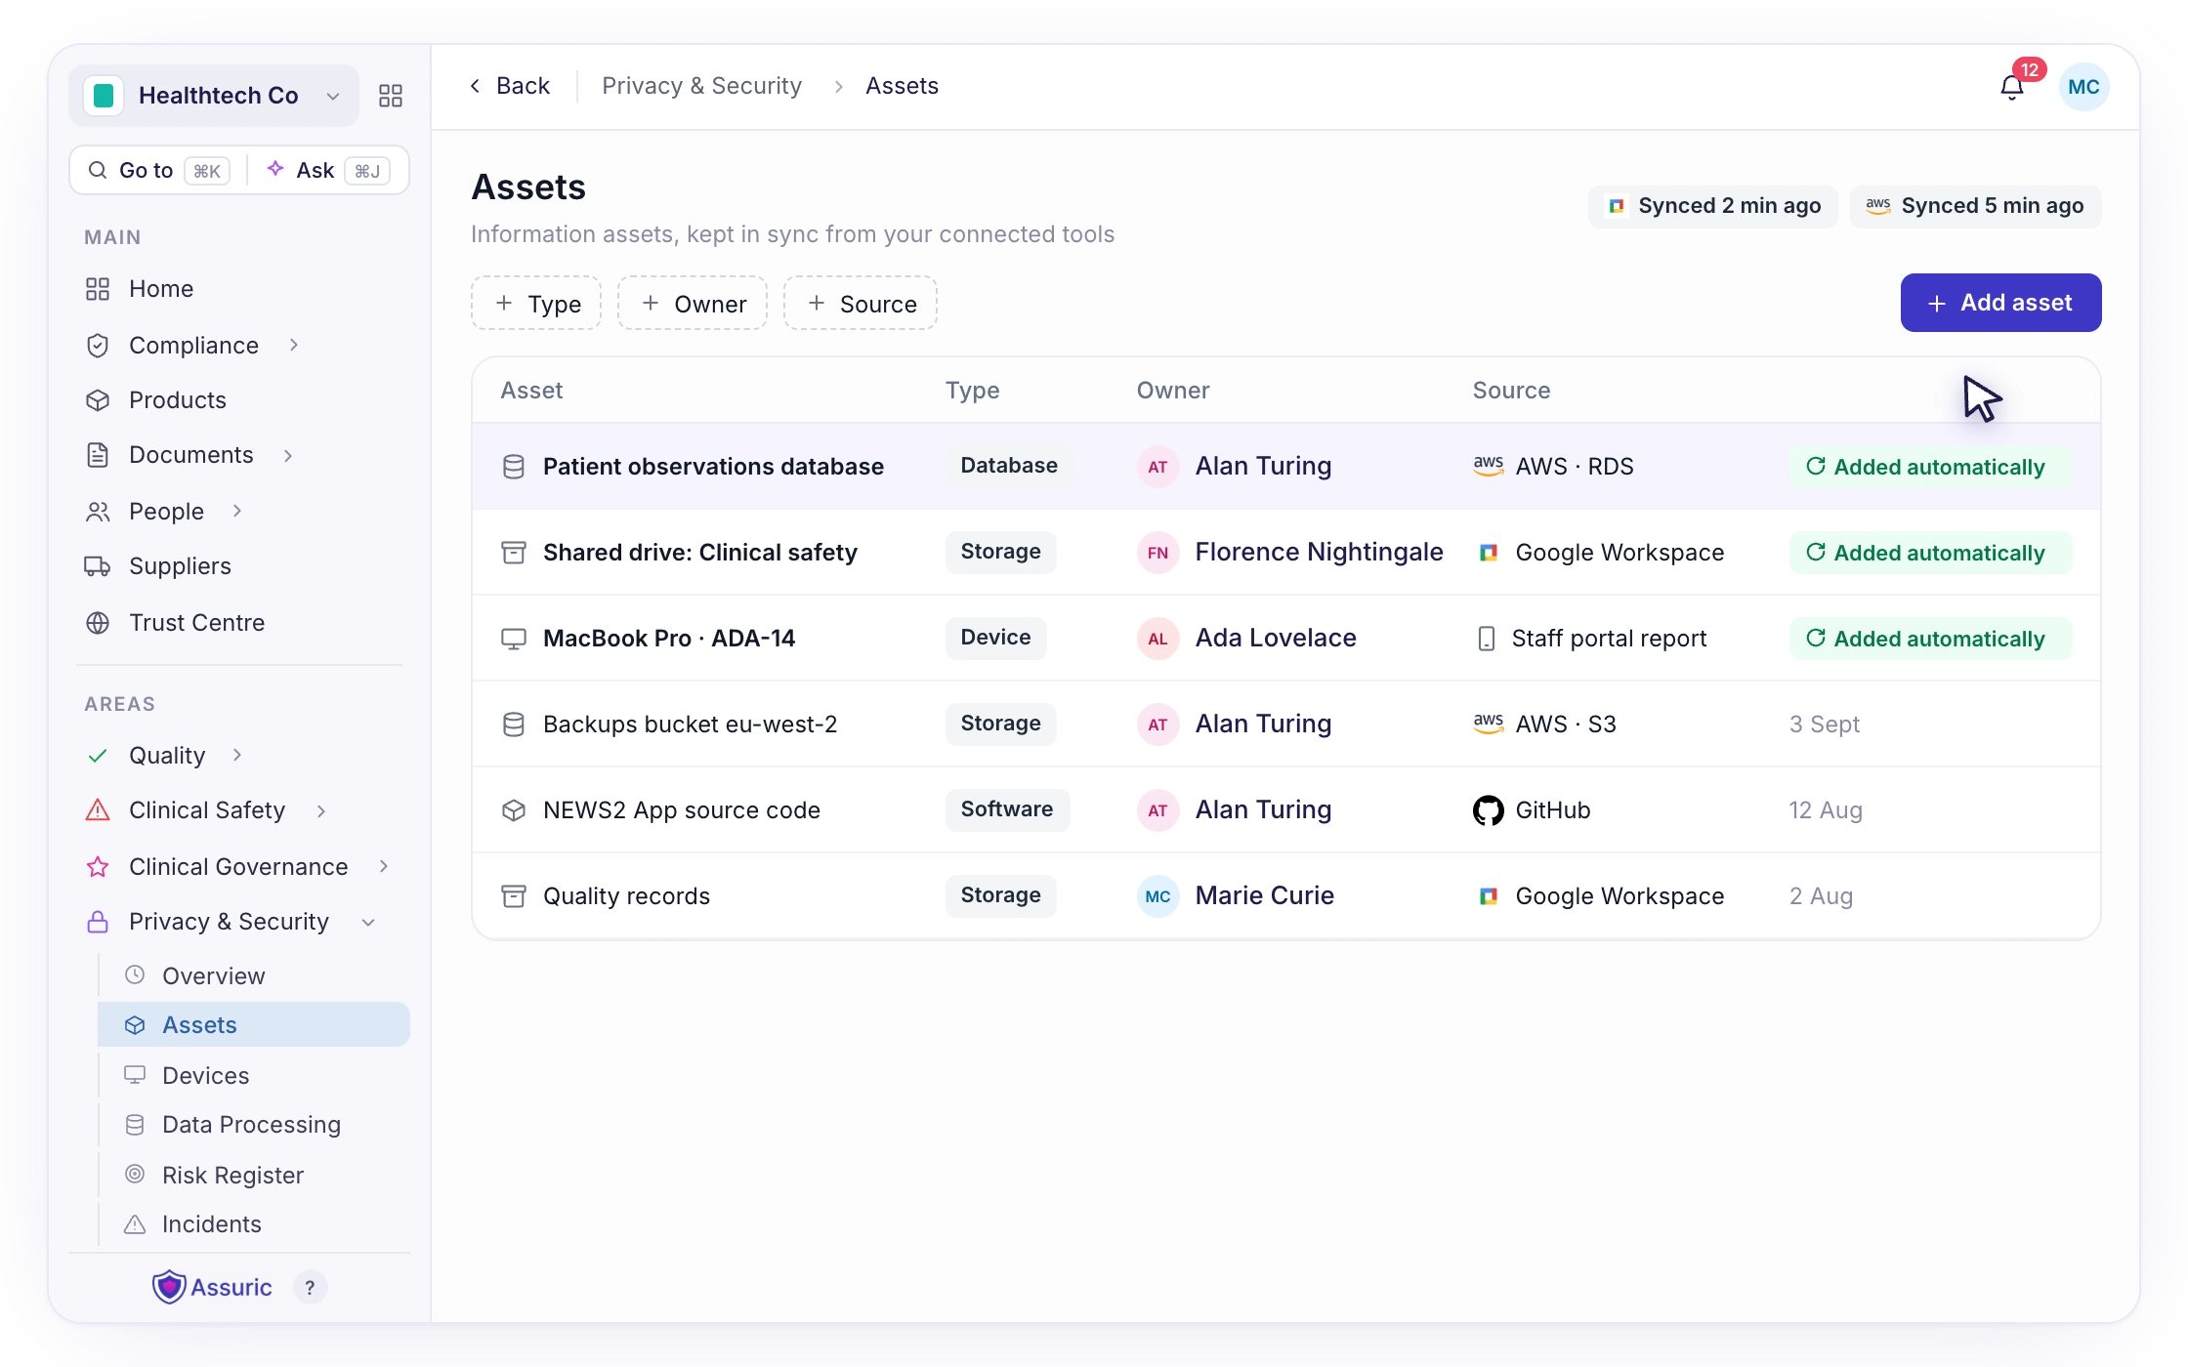Click the Clinical Safety alert icon
This screenshot has height=1367, width=2188.
point(98,810)
